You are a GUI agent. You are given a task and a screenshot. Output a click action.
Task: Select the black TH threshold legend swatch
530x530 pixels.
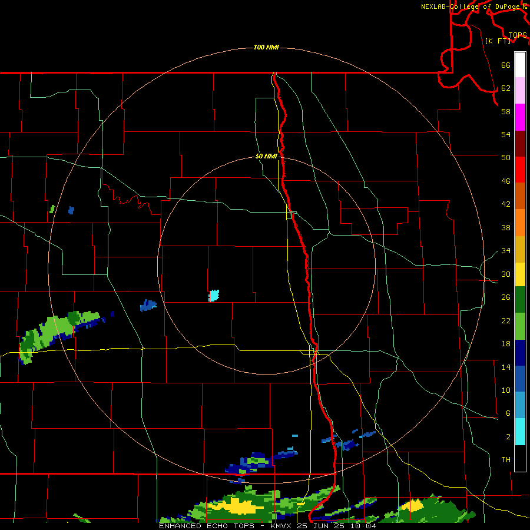520,458
